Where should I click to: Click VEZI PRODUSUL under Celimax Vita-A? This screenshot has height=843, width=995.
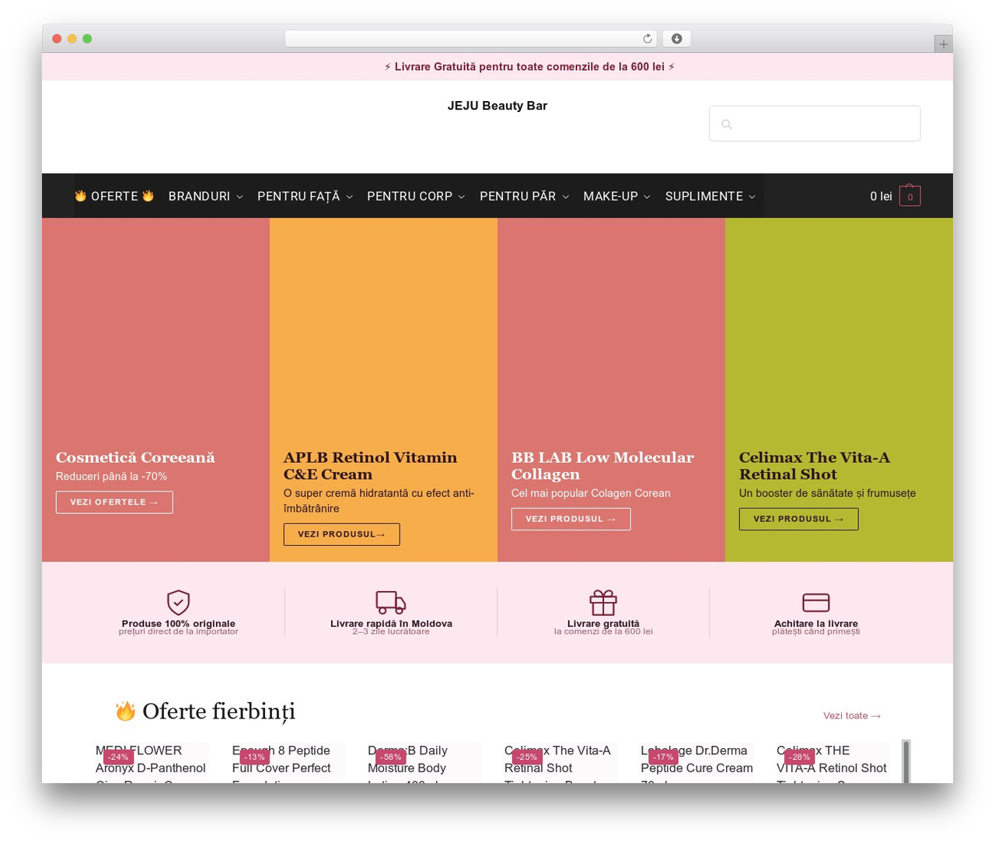point(798,519)
